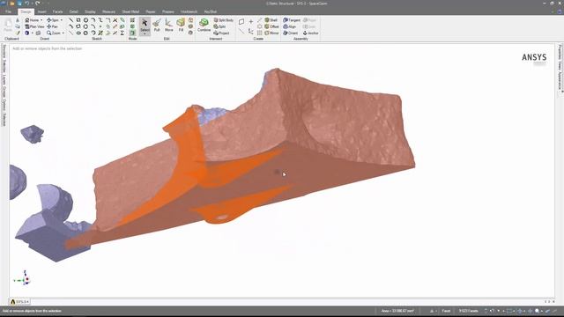The image size is (564, 317).
Task: Click the Plane tool in Create group
Action: coord(241,21)
